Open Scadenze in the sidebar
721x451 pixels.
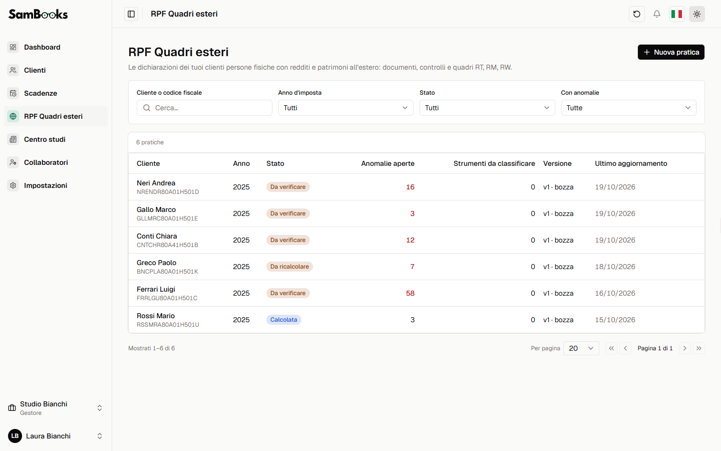tap(56, 93)
